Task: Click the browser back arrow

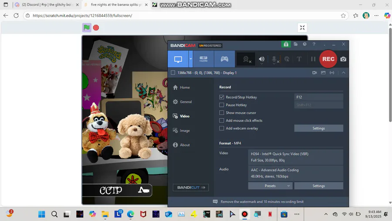Action: [x=6, y=16]
